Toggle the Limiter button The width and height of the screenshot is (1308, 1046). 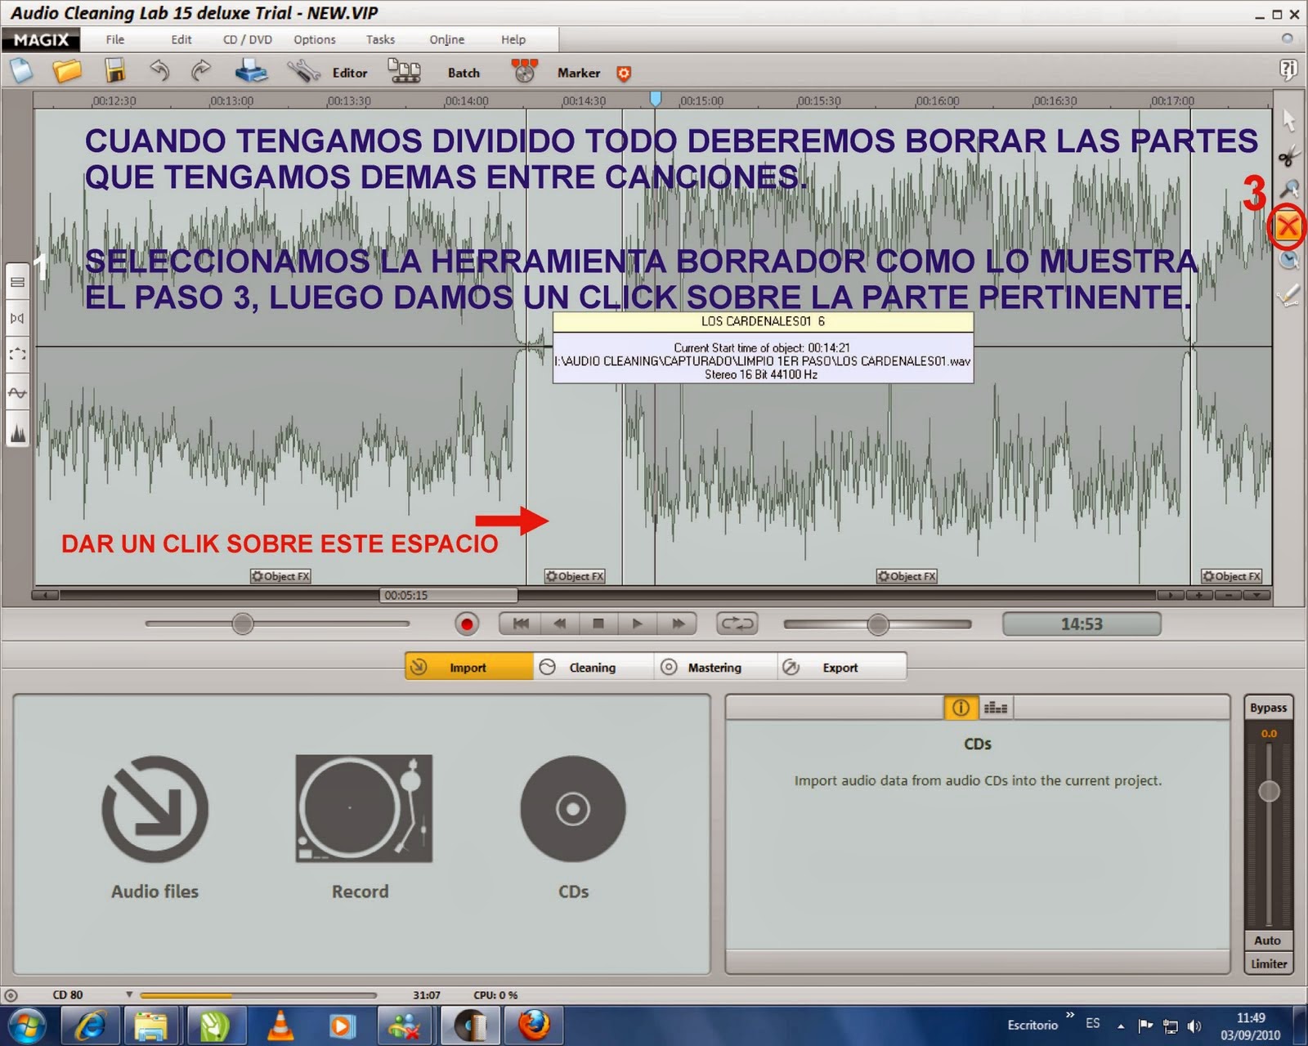tap(1268, 963)
